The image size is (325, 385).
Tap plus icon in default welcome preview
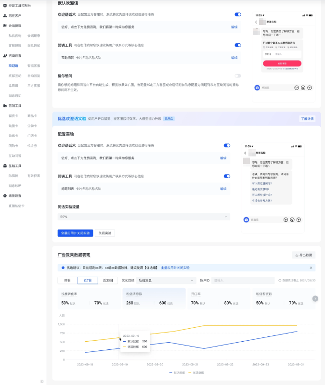(x=310, y=88)
